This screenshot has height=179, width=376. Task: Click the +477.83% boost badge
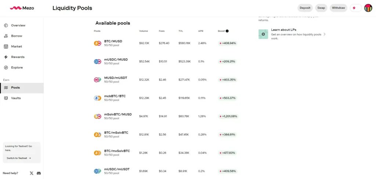pos(227,153)
